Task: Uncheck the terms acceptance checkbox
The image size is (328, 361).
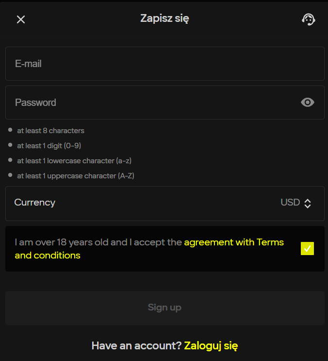Action: 308,249
